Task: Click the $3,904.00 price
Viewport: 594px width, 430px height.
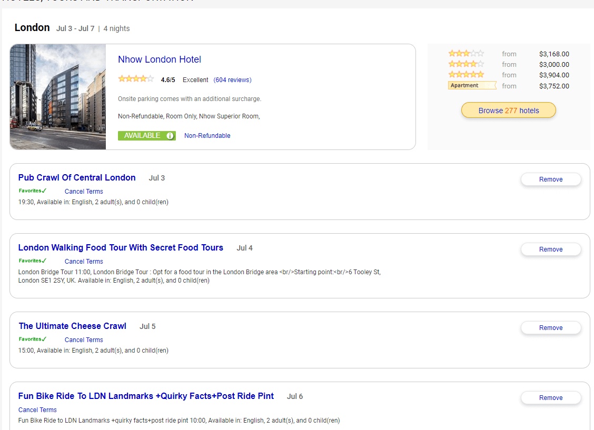Action: coord(554,75)
